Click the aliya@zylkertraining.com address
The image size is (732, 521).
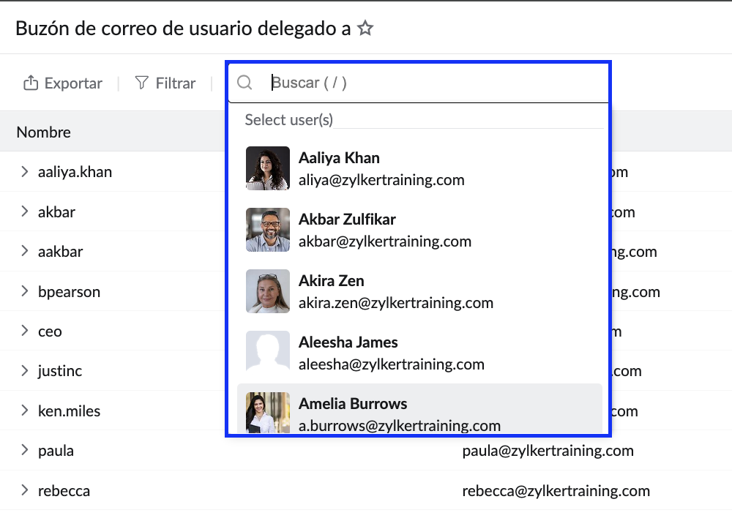click(x=381, y=180)
